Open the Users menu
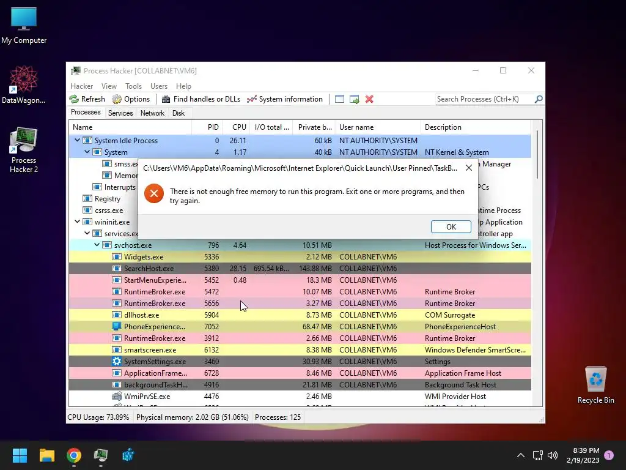This screenshot has height=470, width=626. pyautogui.click(x=159, y=86)
